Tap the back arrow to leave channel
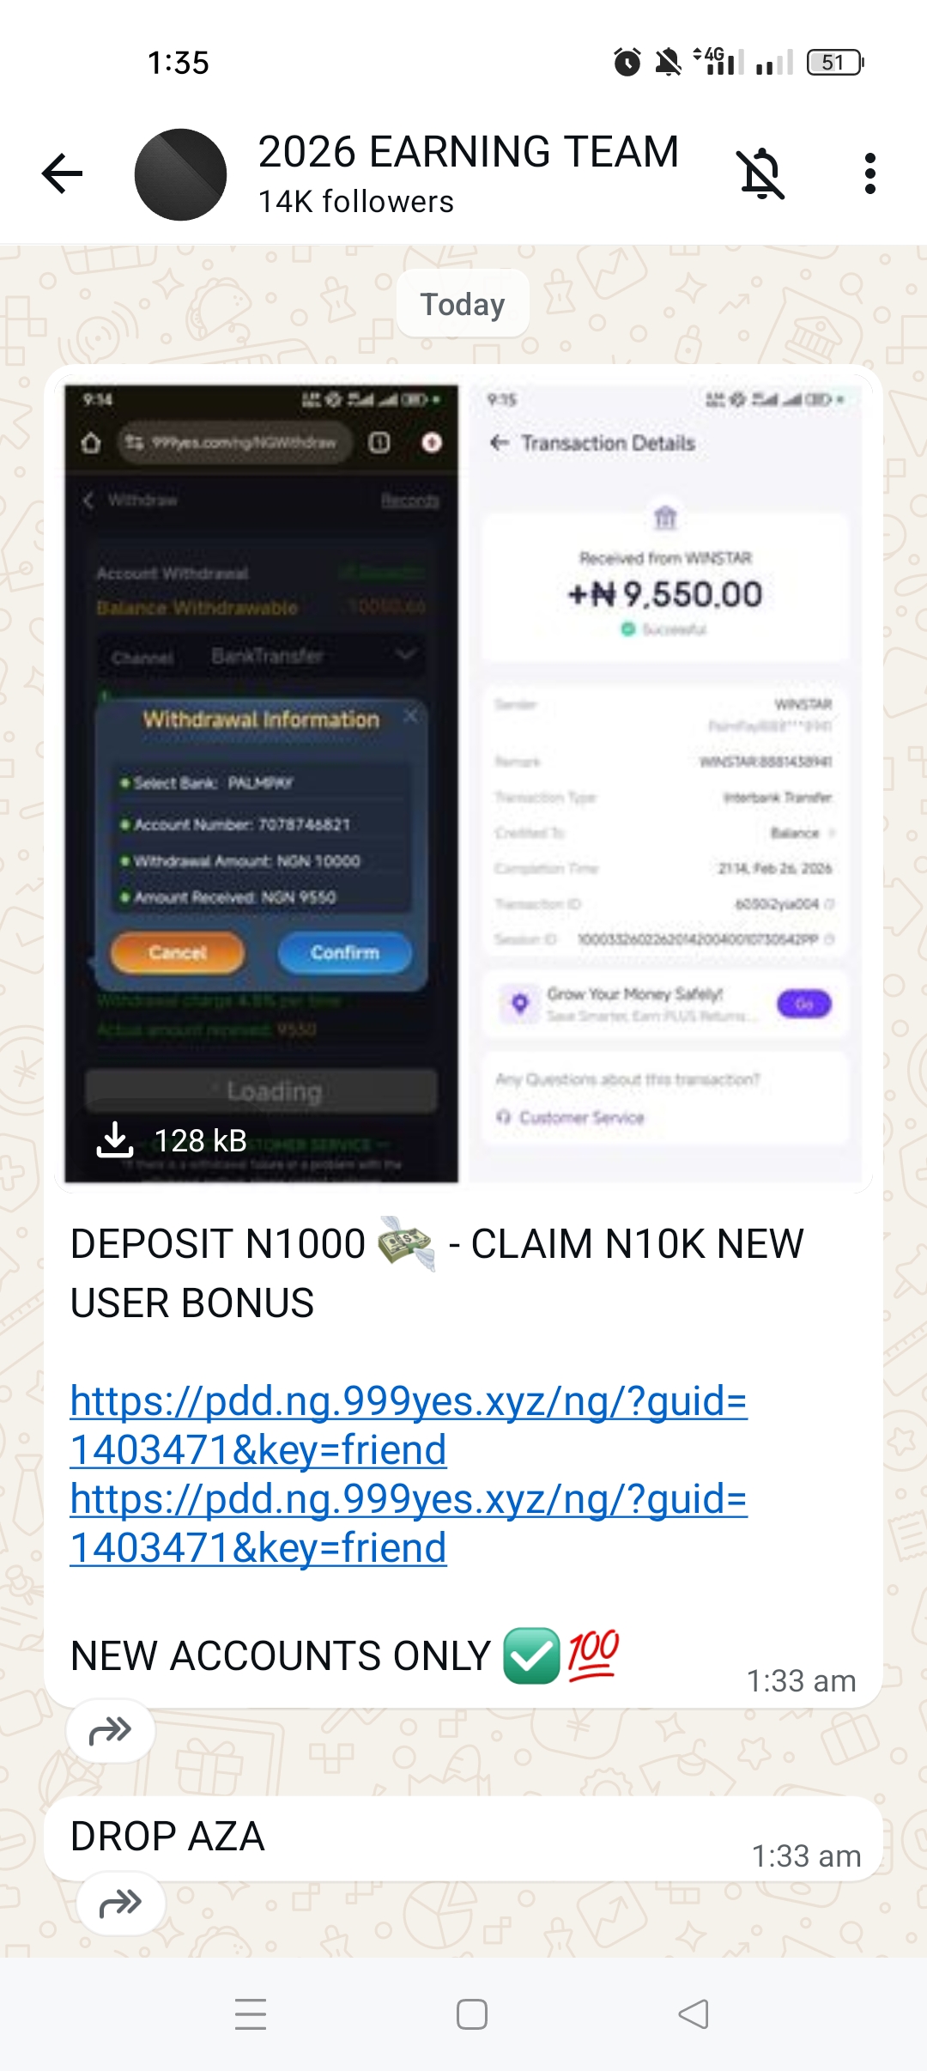This screenshot has width=927, height=2071. 62,173
